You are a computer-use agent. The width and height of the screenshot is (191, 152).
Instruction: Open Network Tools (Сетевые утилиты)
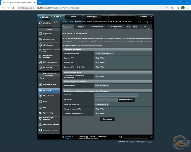[x=49, y=130]
